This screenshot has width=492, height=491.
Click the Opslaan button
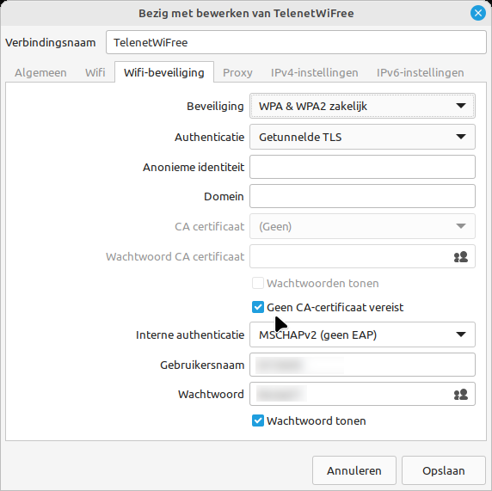tap(443, 470)
